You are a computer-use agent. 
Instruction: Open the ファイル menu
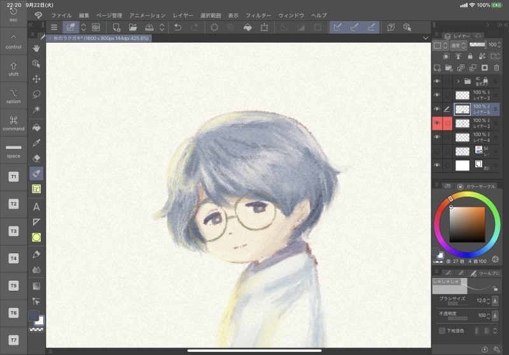click(x=61, y=15)
